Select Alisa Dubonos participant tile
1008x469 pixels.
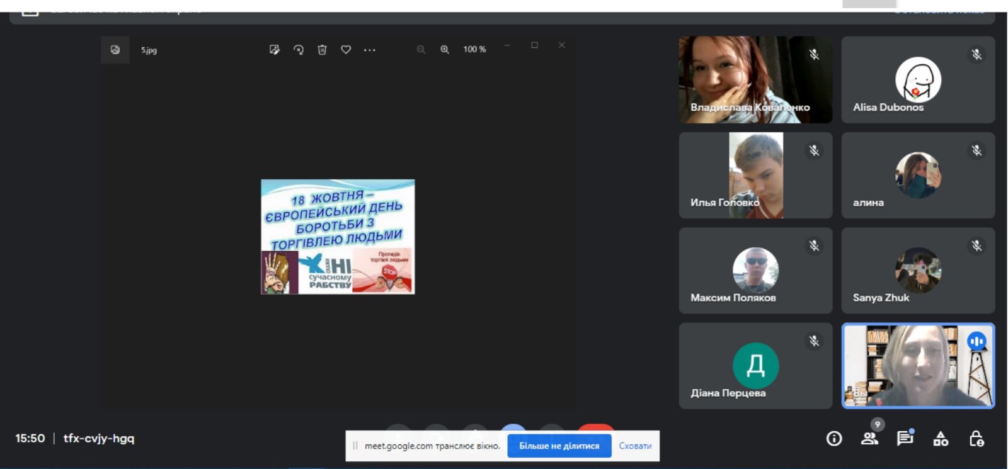[918, 80]
